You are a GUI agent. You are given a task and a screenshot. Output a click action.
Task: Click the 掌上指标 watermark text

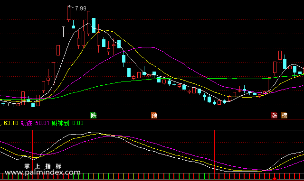pos(43,166)
